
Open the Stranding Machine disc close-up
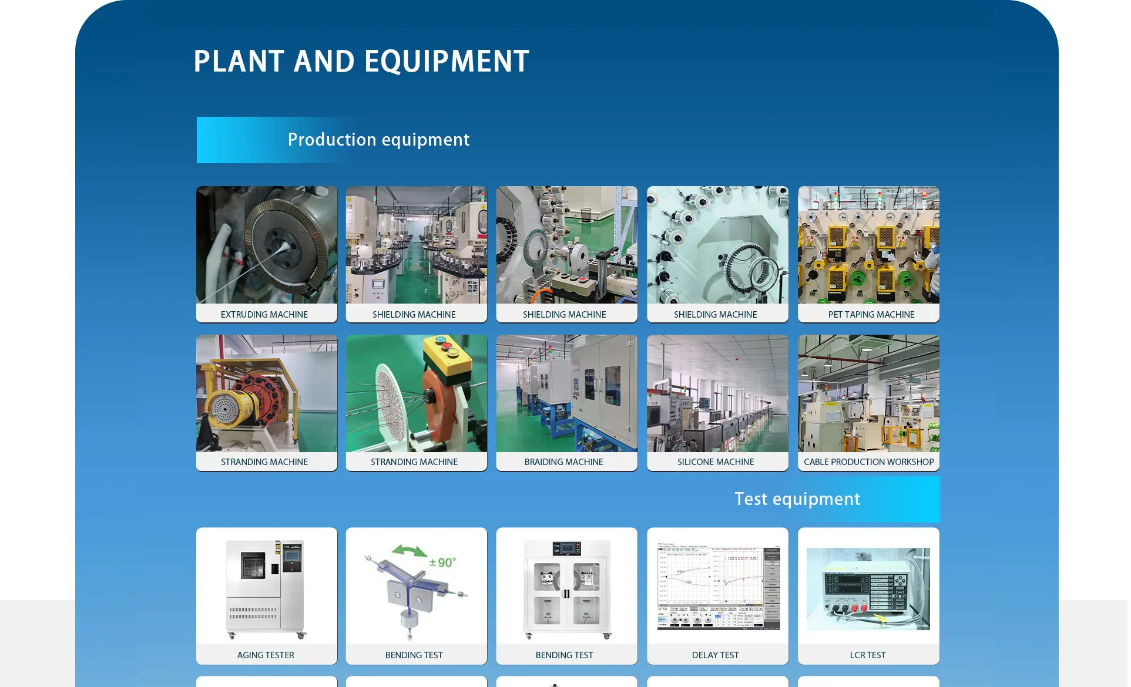[416, 393]
